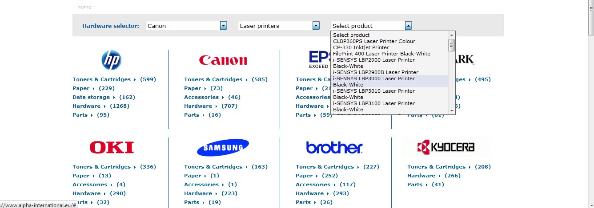Collapse the Select product dropdown
594x208 pixels.
372,26
